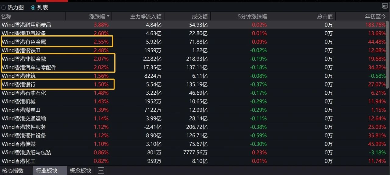
Task: Select row Wind香港耐用消费品
Action: click(x=193, y=25)
